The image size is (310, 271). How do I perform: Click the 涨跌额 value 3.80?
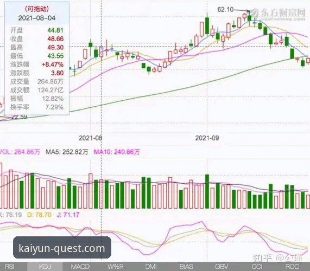coord(58,73)
